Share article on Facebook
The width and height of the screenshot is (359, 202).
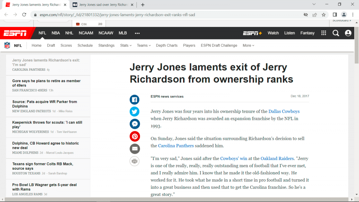pos(135,100)
